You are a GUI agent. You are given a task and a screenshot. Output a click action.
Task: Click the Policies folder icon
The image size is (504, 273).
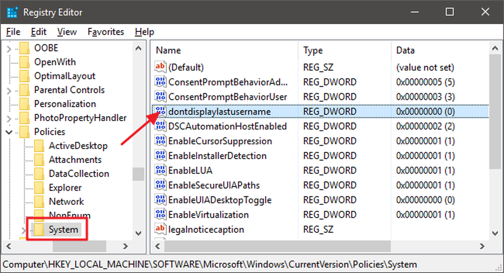coord(24,132)
